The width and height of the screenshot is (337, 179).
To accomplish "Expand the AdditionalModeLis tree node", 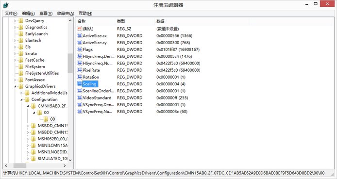I will pyautogui.click(x=21, y=93).
